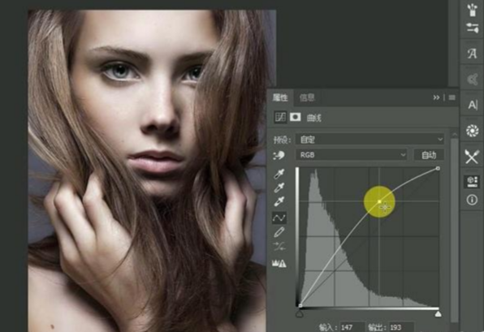The image size is (484, 332).
Task: Open the RGB channel dropdown
Action: pos(351,155)
